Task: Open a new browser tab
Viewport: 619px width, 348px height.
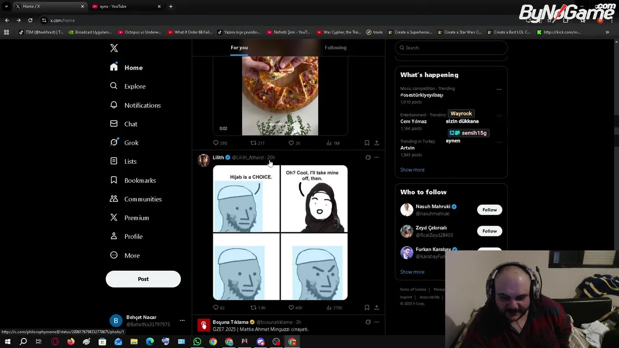Action: click(171, 6)
